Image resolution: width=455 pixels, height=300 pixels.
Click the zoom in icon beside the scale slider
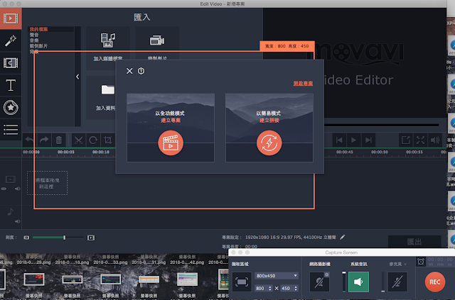pos(91,238)
